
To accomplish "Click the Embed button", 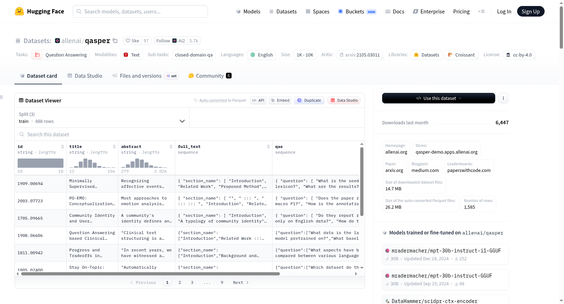I will tap(280, 100).
